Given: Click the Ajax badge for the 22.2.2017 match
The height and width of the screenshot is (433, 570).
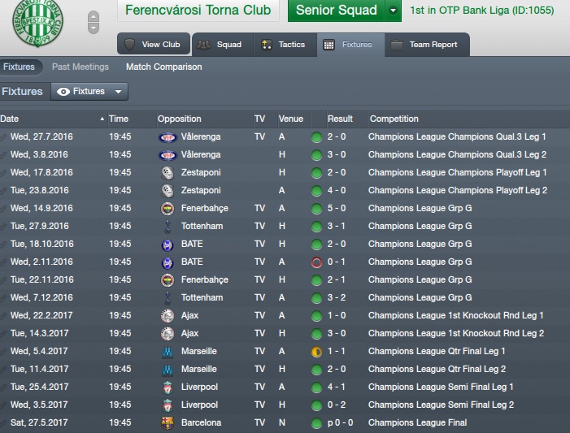Looking at the screenshot, I should pyautogui.click(x=168, y=316).
